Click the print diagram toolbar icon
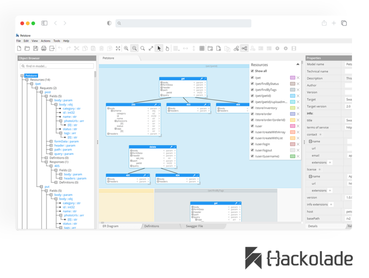Image resolution: width=369 pixels, height=278 pixels. point(44,48)
